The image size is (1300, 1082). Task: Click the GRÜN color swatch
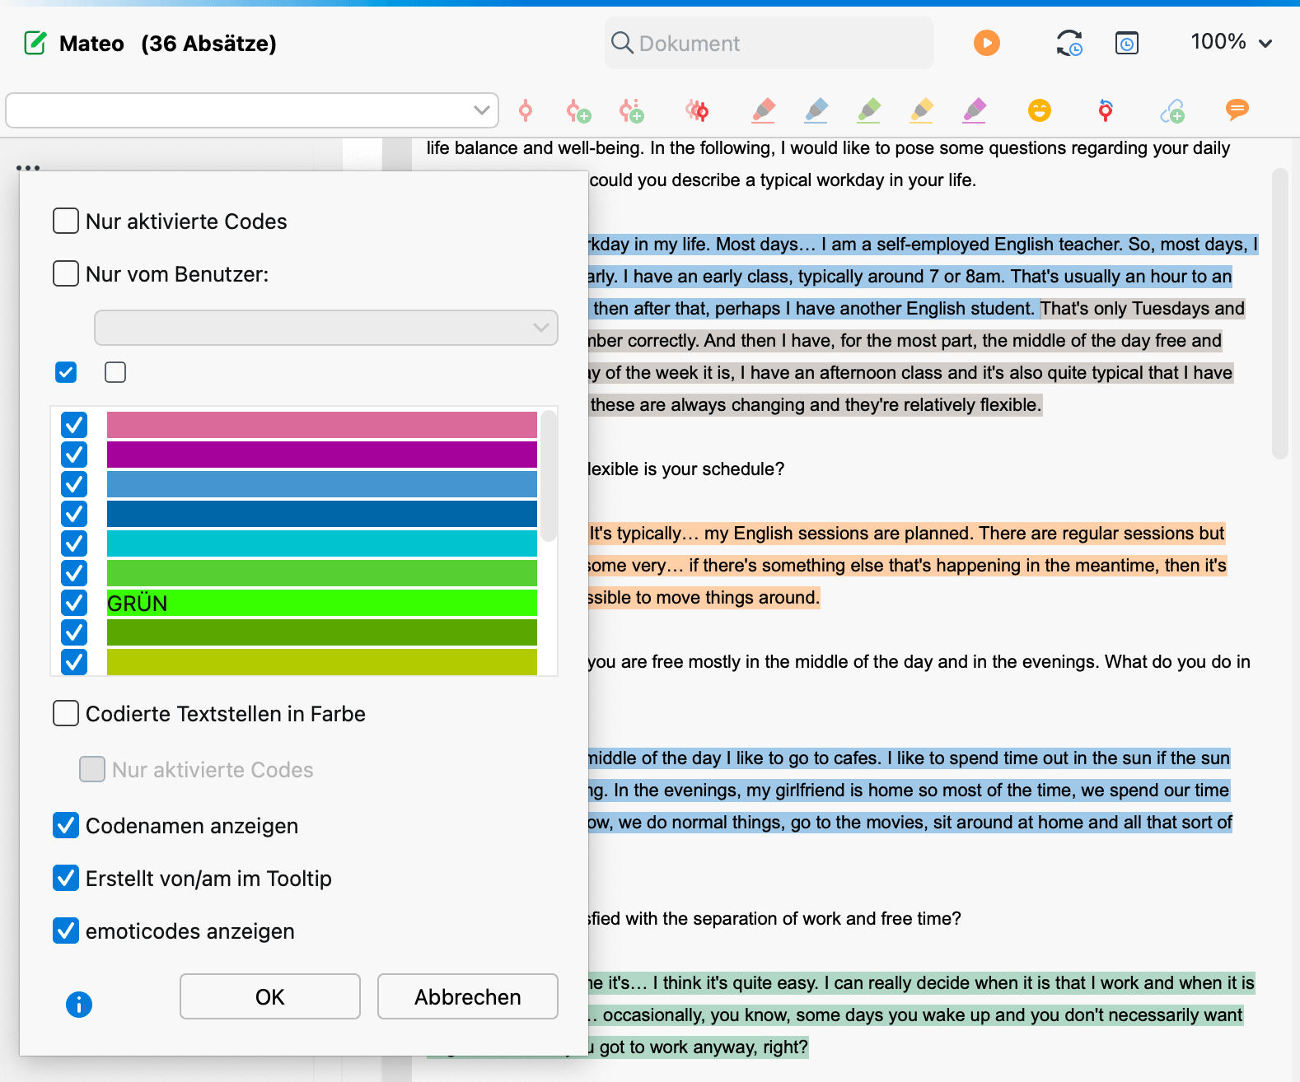[321, 604]
